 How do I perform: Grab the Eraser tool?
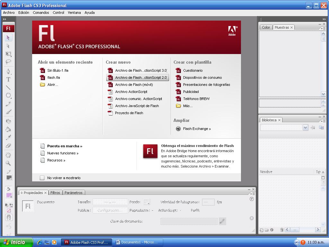point(9,145)
